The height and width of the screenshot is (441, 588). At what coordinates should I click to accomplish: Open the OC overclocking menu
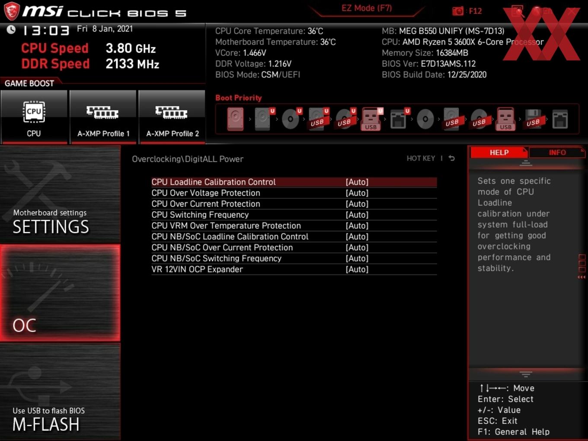pos(60,293)
